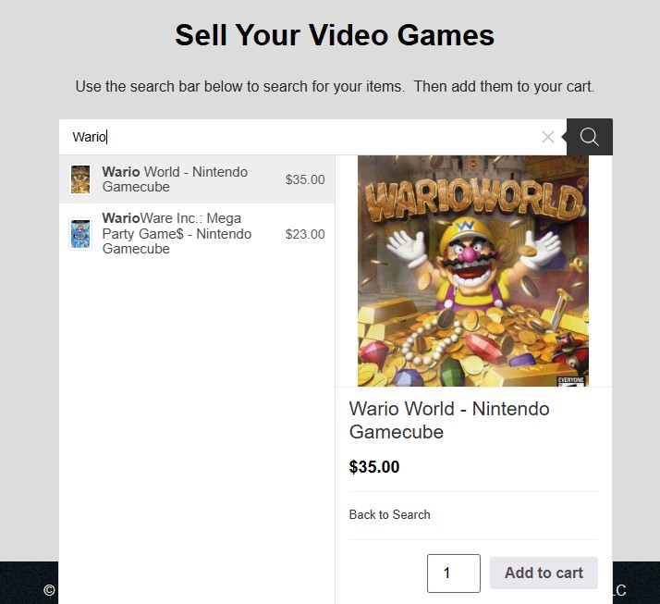
Task: Go back using the Back to Search link
Action: [x=390, y=514]
